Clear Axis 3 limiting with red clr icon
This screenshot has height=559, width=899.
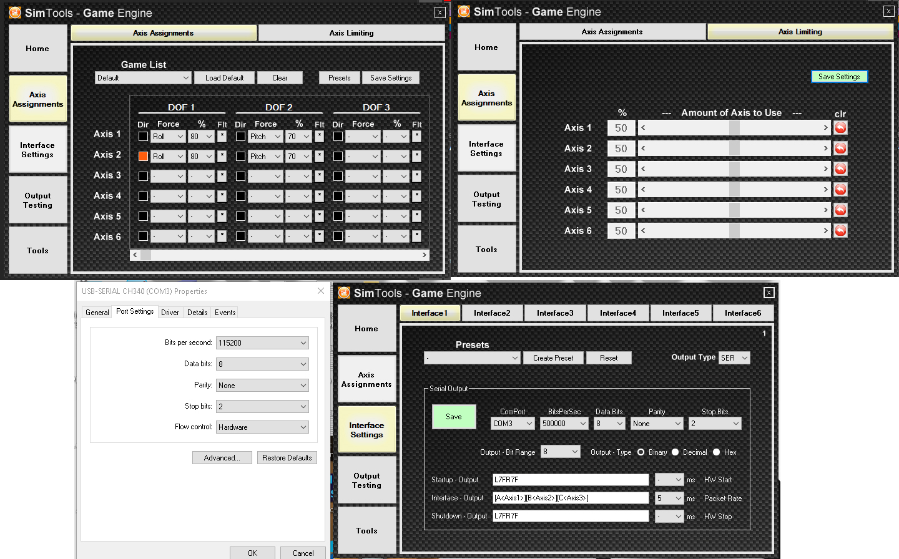tap(841, 169)
